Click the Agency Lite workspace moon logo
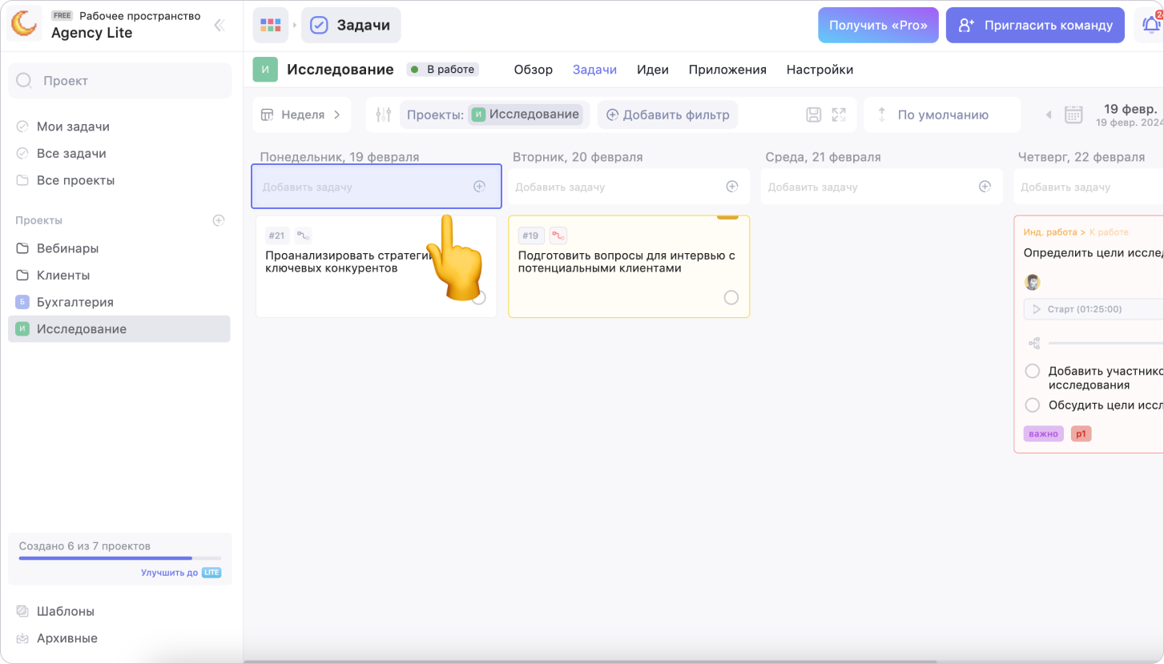 click(x=24, y=25)
